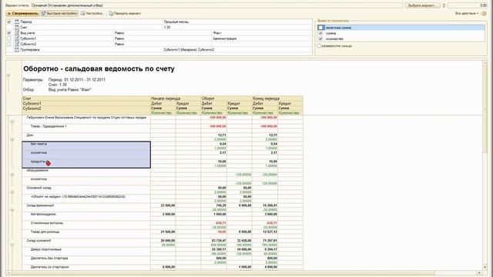Toggle the Вид учета row checkbox
The width and height of the screenshot is (493, 277).
click(x=8, y=32)
